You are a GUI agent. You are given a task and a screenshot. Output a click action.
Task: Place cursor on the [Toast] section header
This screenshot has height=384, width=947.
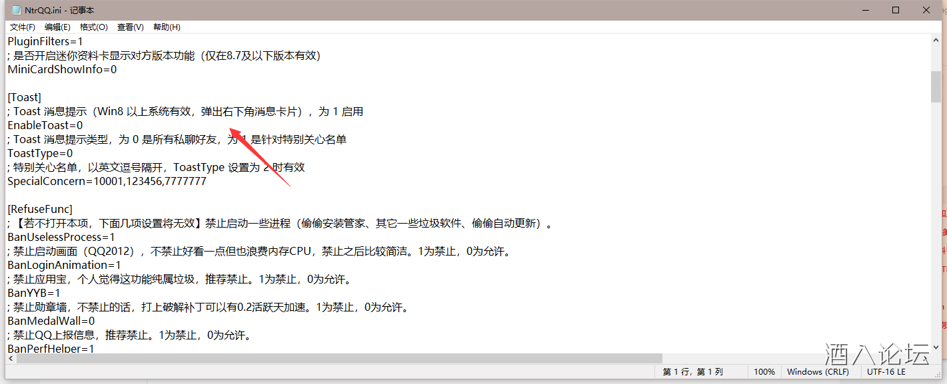point(24,96)
